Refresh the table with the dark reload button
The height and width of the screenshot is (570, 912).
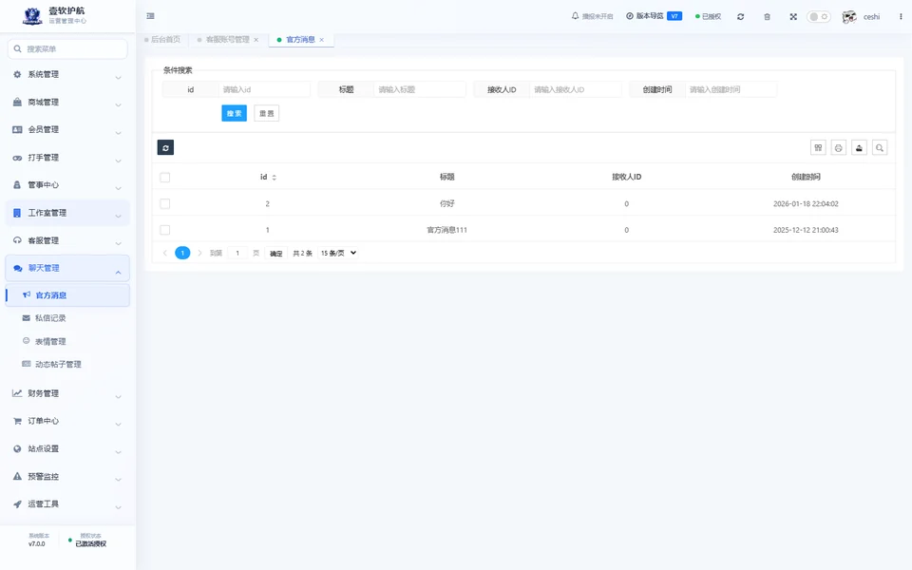pyautogui.click(x=165, y=148)
